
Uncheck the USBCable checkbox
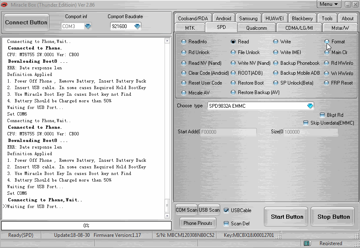[x=226, y=210]
